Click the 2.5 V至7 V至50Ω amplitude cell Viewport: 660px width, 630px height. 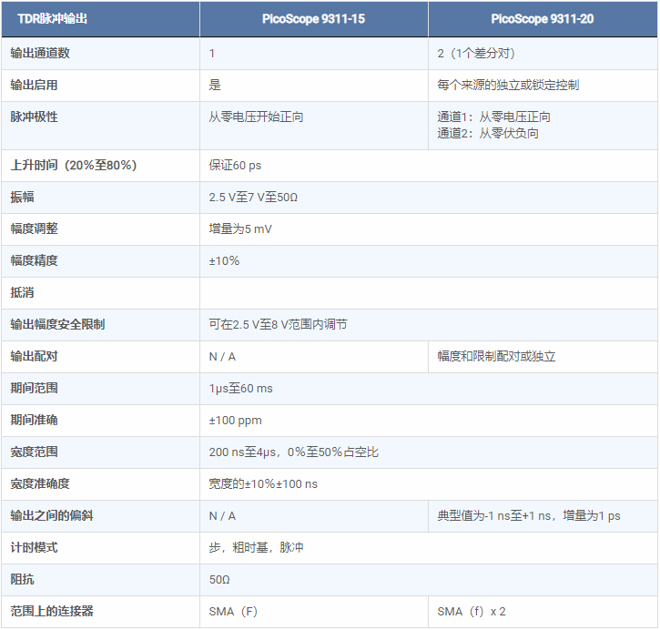253,197
